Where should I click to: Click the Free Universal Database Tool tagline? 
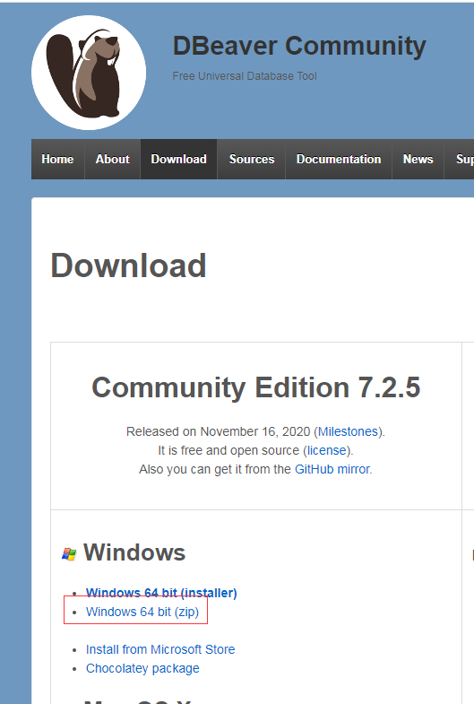[245, 76]
